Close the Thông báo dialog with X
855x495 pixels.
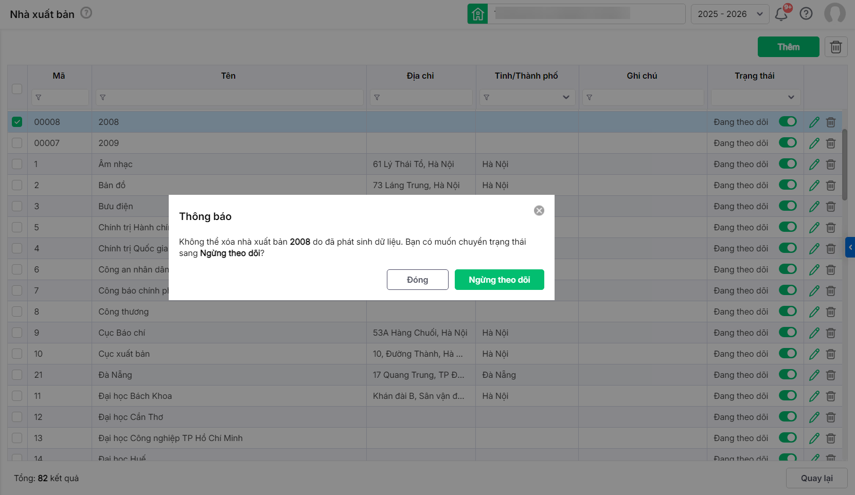(539, 211)
